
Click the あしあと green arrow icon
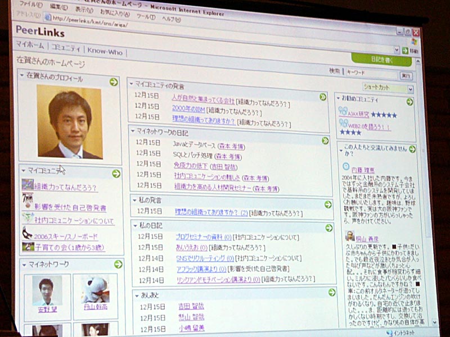(332, 292)
